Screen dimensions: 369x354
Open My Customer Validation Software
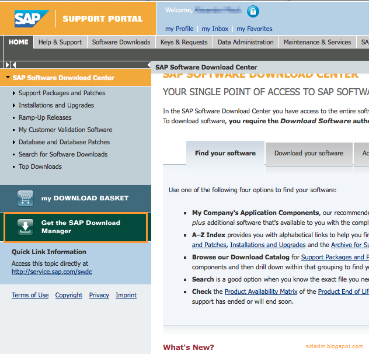(65, 130)
